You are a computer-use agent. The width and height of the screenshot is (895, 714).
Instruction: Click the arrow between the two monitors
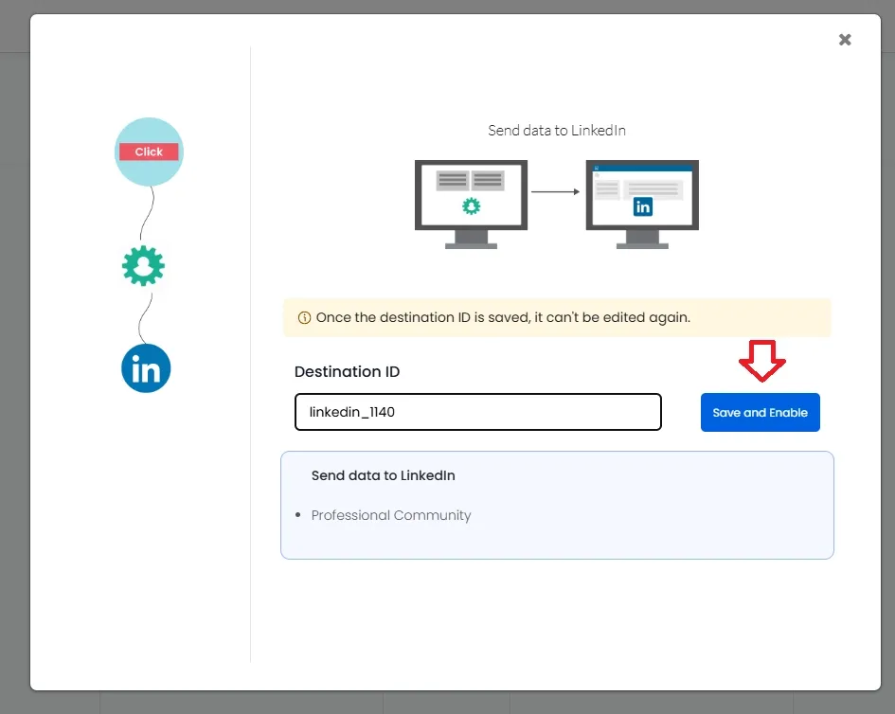click(555, 192)
